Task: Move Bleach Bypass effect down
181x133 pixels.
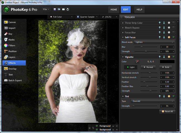Action: point(164,28)
